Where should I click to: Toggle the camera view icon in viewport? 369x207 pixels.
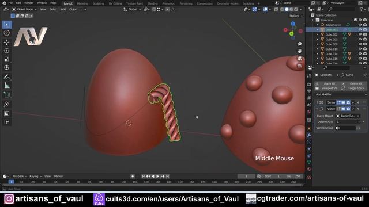(299, 59)
